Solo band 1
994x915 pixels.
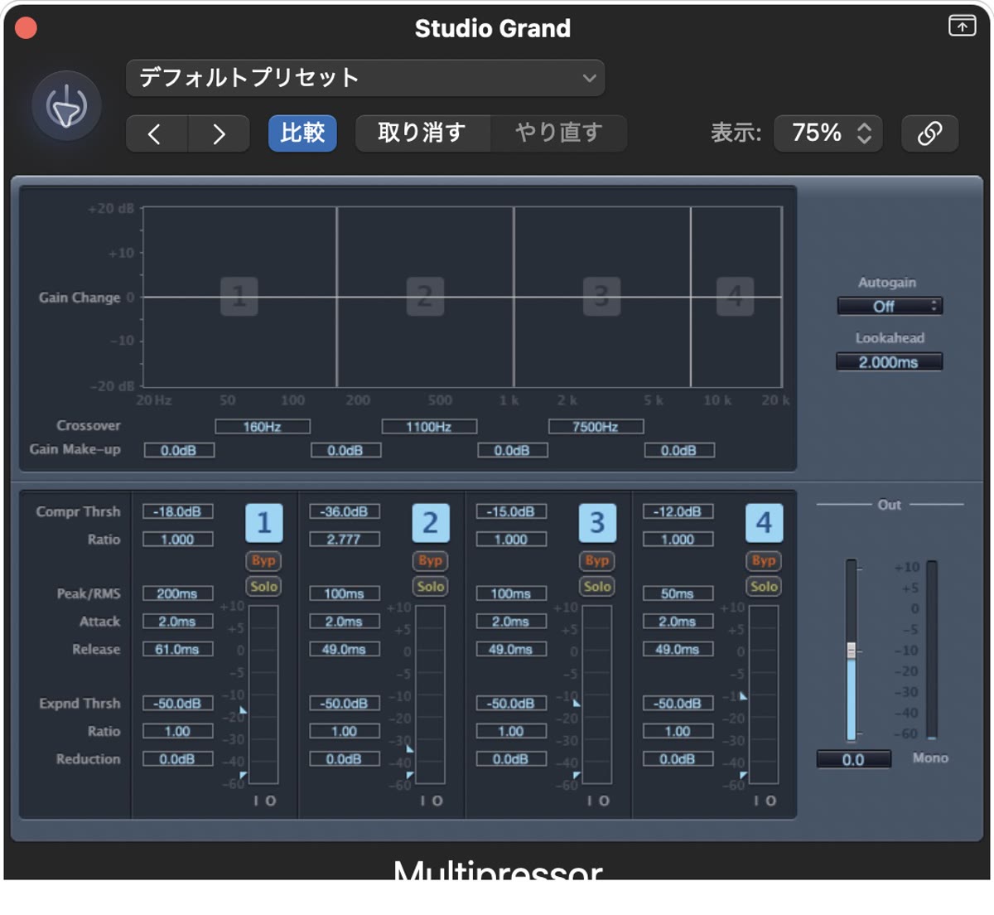(x=263, y=586)
